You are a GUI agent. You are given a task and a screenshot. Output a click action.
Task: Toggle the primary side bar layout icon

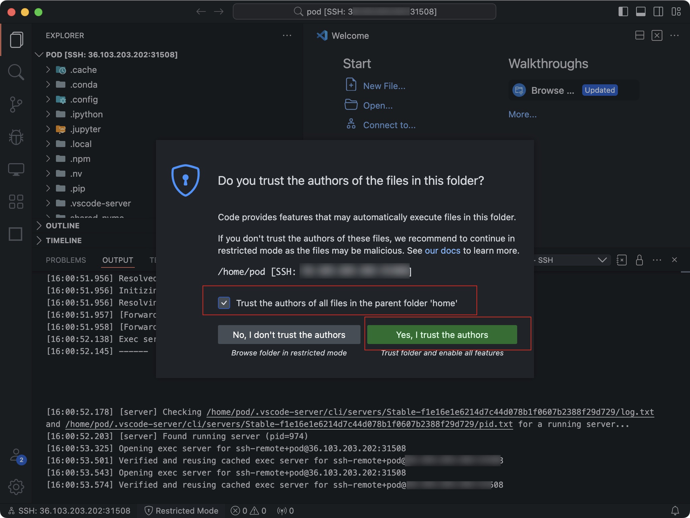[623, 11]
